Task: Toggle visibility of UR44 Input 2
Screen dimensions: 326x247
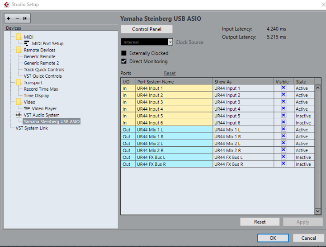Action: [x=283, y=95]
